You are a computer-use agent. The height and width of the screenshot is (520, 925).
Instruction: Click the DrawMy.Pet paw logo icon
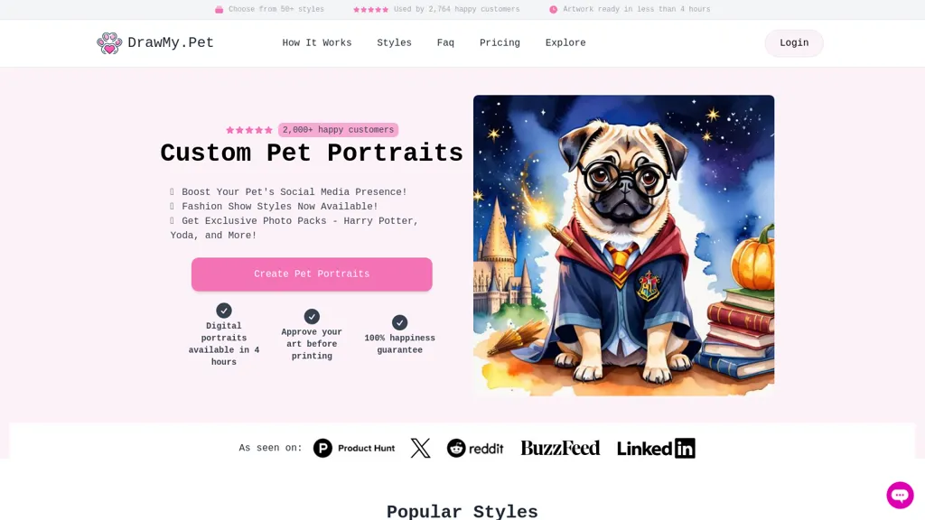109,43
